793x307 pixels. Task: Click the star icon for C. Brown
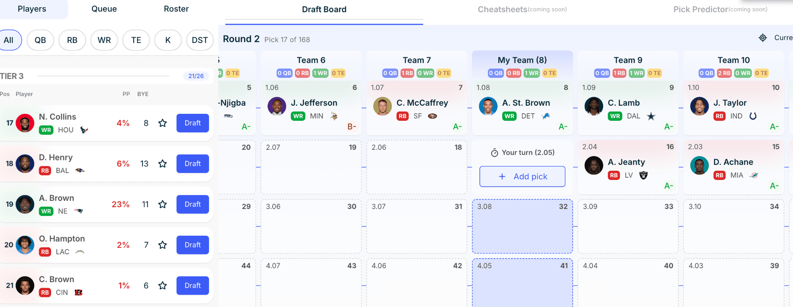click(163, 286)
